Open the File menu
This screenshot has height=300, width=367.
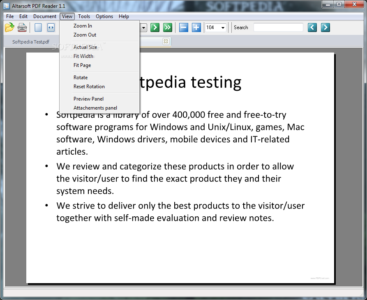coord(10,16)
